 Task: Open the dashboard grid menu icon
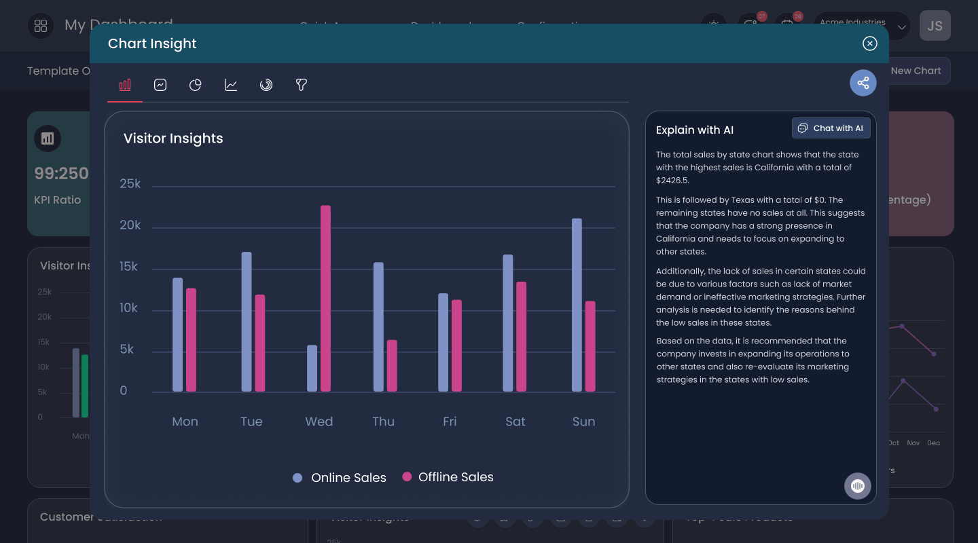tap(41, 26)
